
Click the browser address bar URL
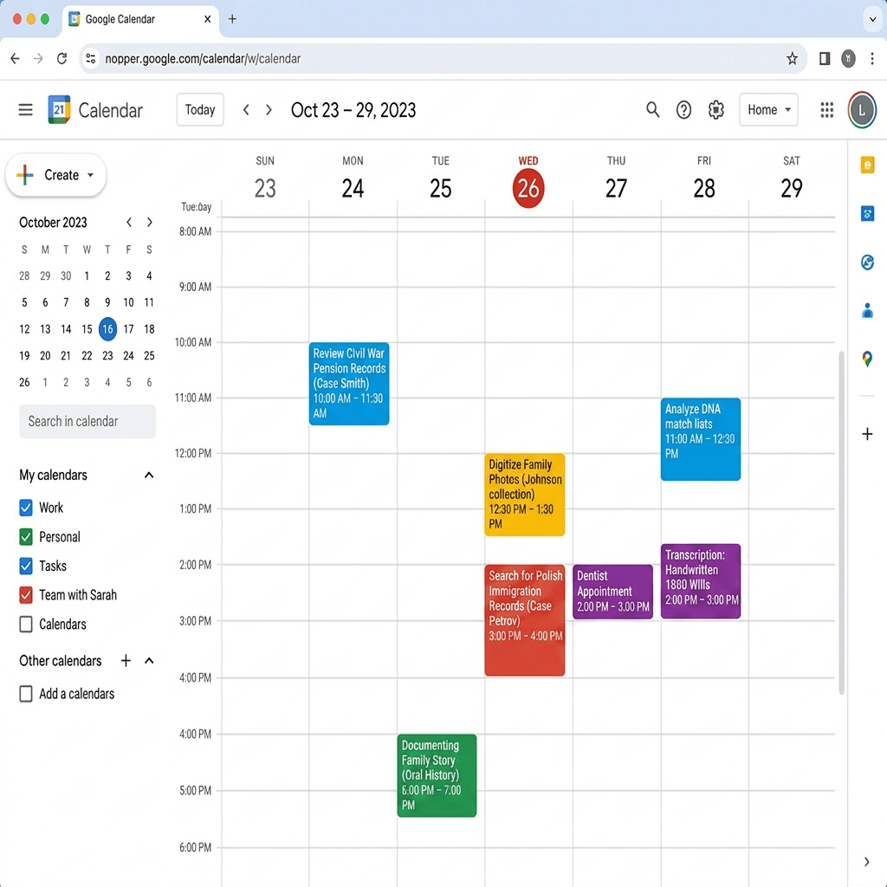[x=203, y=58]
